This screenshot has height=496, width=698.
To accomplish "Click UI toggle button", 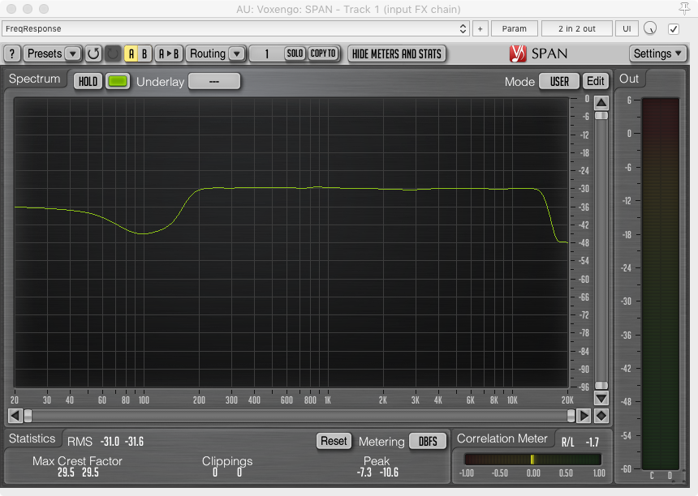I will [x=627, y=29].
